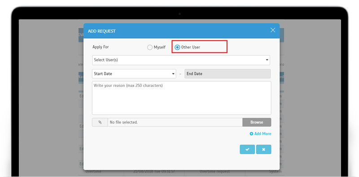Screen dimensions: 359x177
Task: Click the Add More link
Action: tap(261, 134)
